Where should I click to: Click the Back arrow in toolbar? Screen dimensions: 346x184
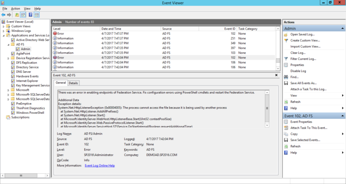pos(3,15)
